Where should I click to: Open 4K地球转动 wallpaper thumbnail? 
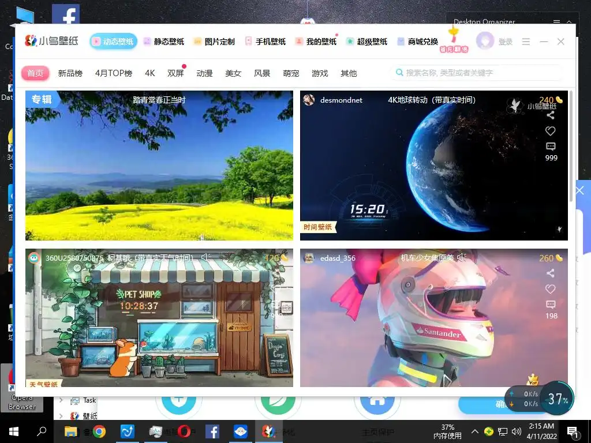point(434,166)
